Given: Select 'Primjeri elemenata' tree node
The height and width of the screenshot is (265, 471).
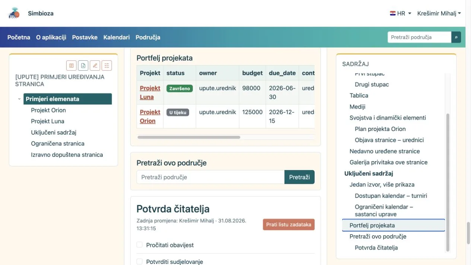Looking at the screenshot, I should 67,99.
